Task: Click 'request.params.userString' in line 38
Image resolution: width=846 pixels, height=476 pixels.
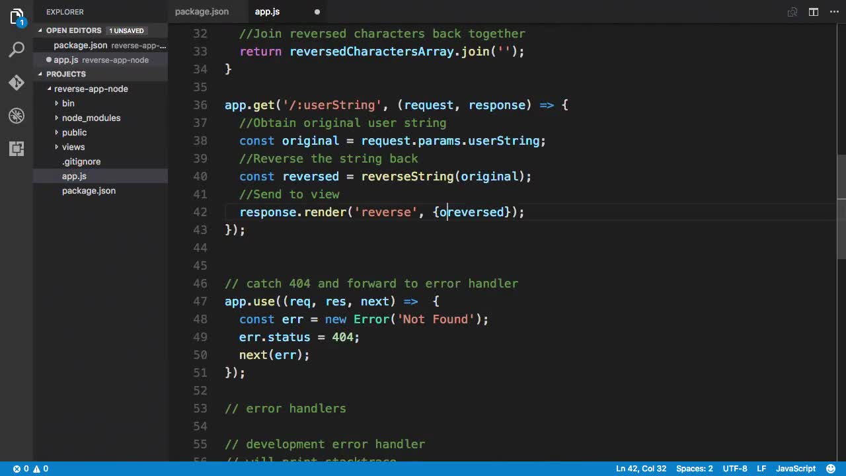Action: click(x=450, y=141)
